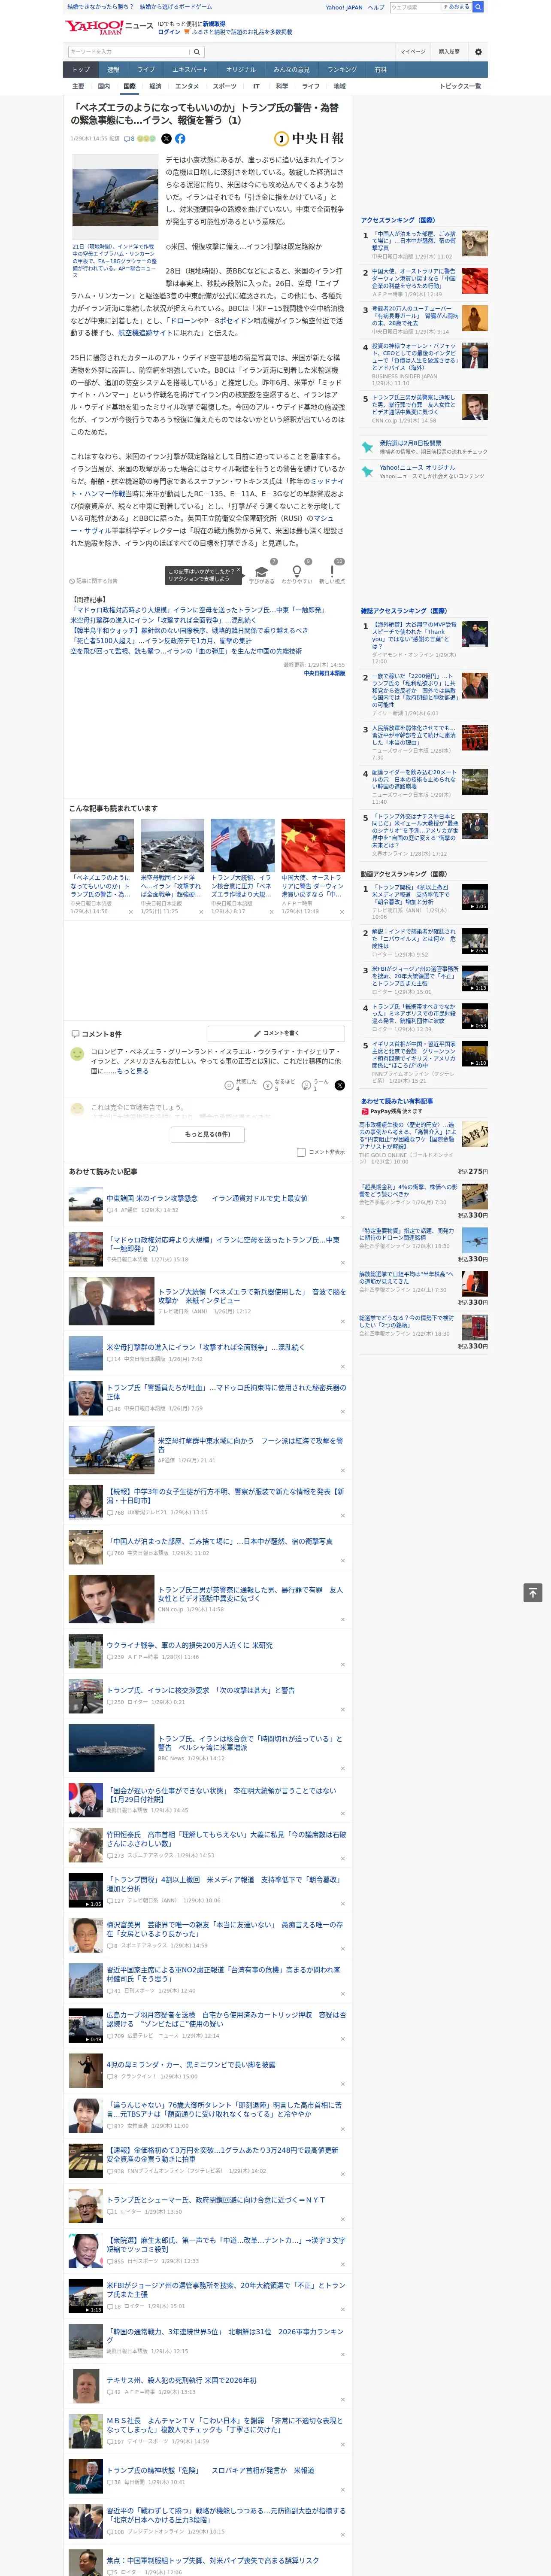Click the blue search magnifier button
The image size is (551, 2576).
tap(478, 7)
